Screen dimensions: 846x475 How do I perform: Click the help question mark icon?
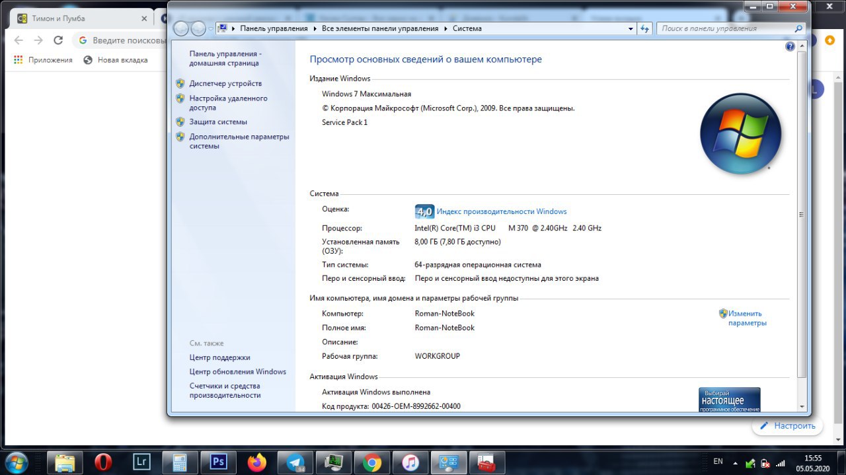(x=790, y=47)
